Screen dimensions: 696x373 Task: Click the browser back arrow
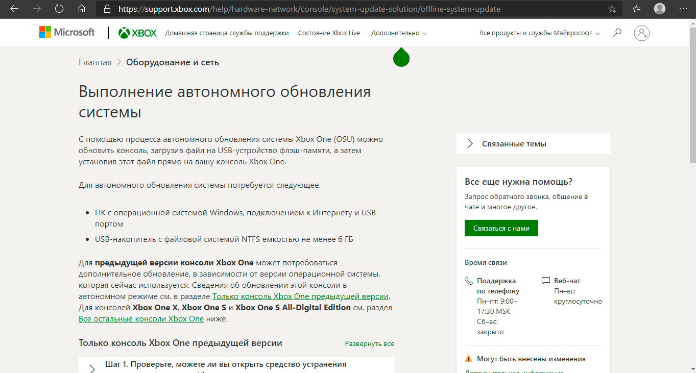click(14, 9)
